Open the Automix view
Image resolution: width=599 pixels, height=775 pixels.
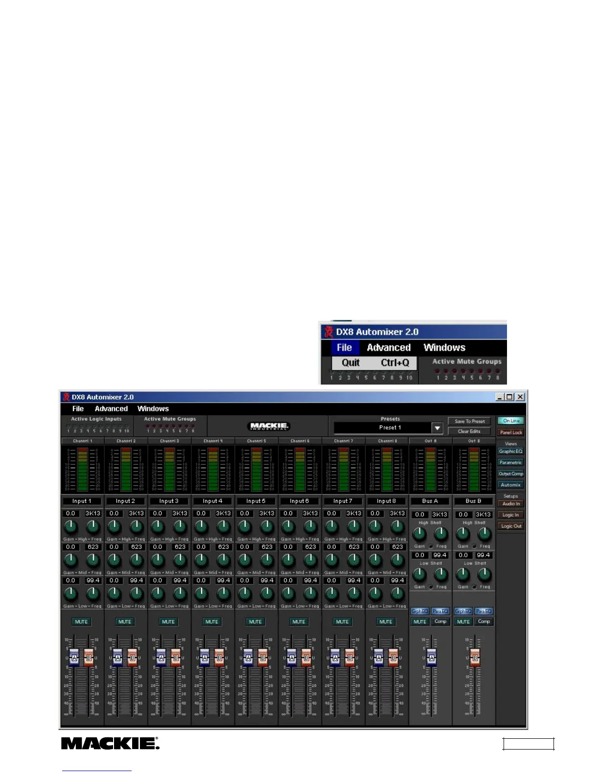coord(511,485)
